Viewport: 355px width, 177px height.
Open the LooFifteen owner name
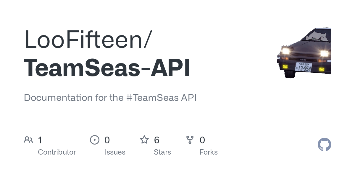click(88, 40)
